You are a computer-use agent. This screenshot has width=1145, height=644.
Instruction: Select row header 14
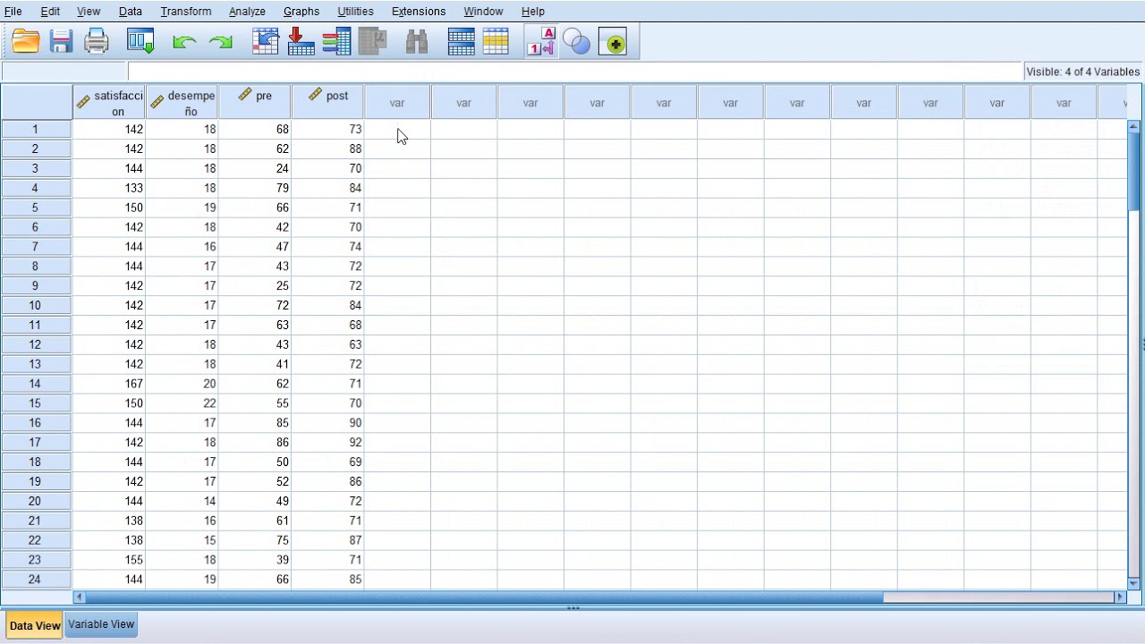pyautogui.click(x=36, y=384)
